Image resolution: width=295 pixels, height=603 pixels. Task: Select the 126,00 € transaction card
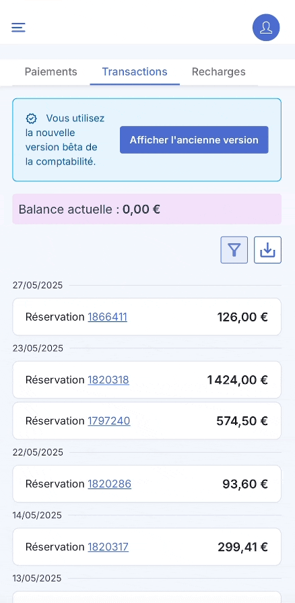pos(147,317)
